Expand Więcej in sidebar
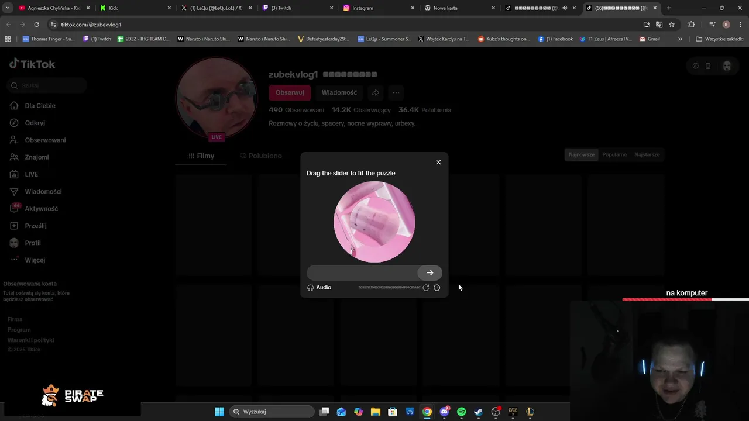Viewport: 749px width, 421px height. [28, 260]
